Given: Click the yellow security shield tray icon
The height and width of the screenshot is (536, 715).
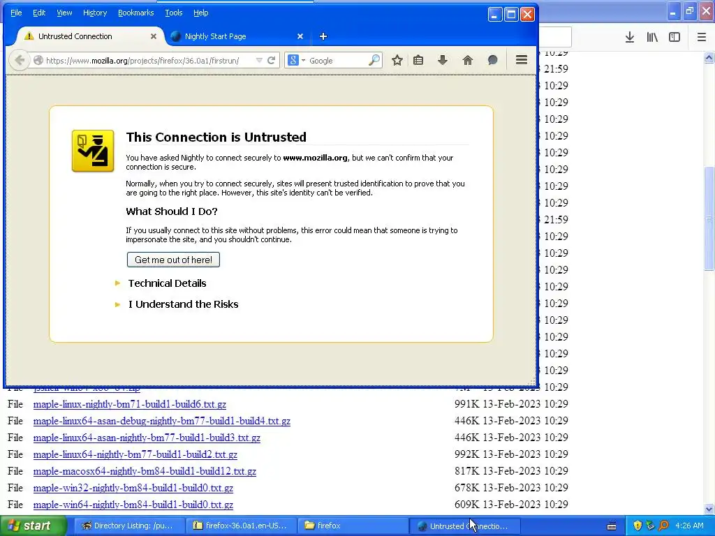Looking at the screenshot, I should pyautogui.click(x=637, y=526).
